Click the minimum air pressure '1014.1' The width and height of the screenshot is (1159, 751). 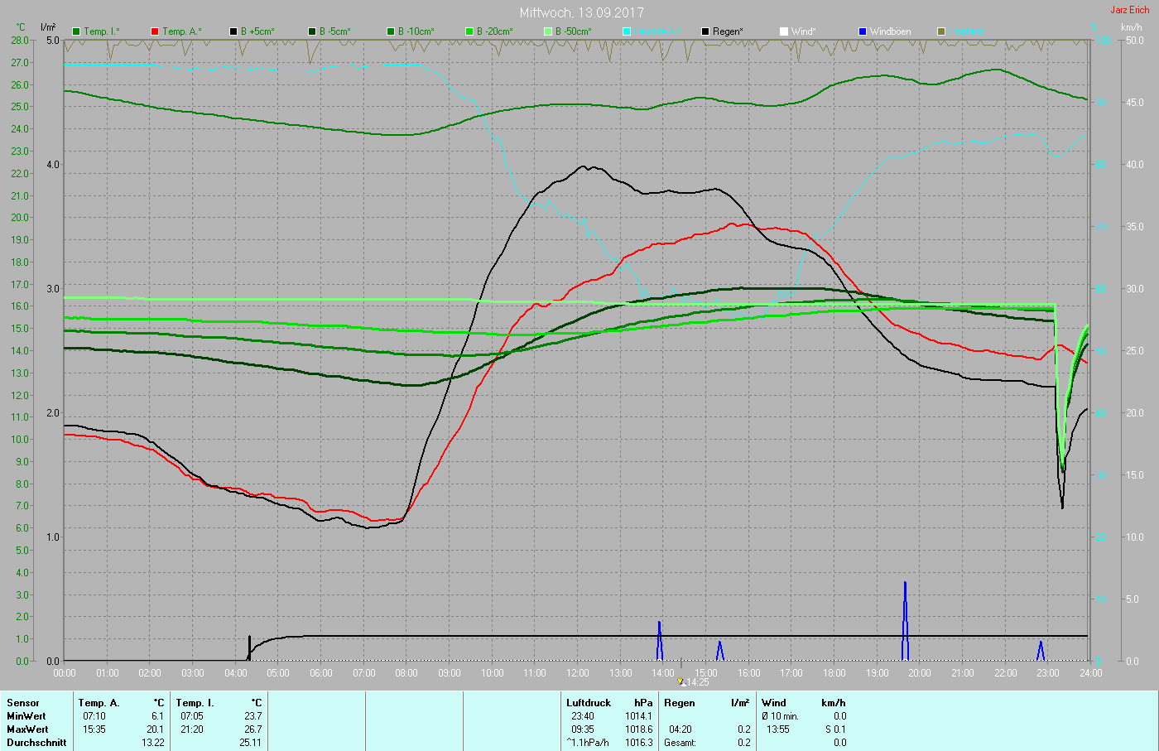(x=638, y=716)
